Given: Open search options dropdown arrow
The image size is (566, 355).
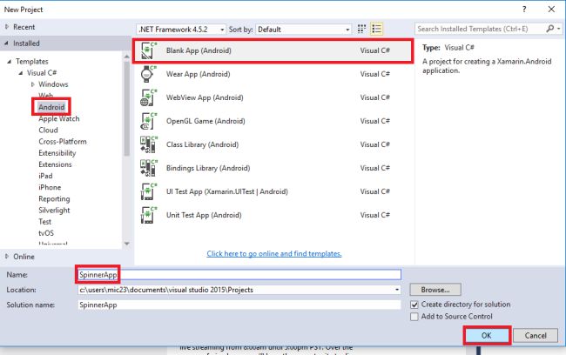Looking at the screenshot, I should (x=559, y=29).
